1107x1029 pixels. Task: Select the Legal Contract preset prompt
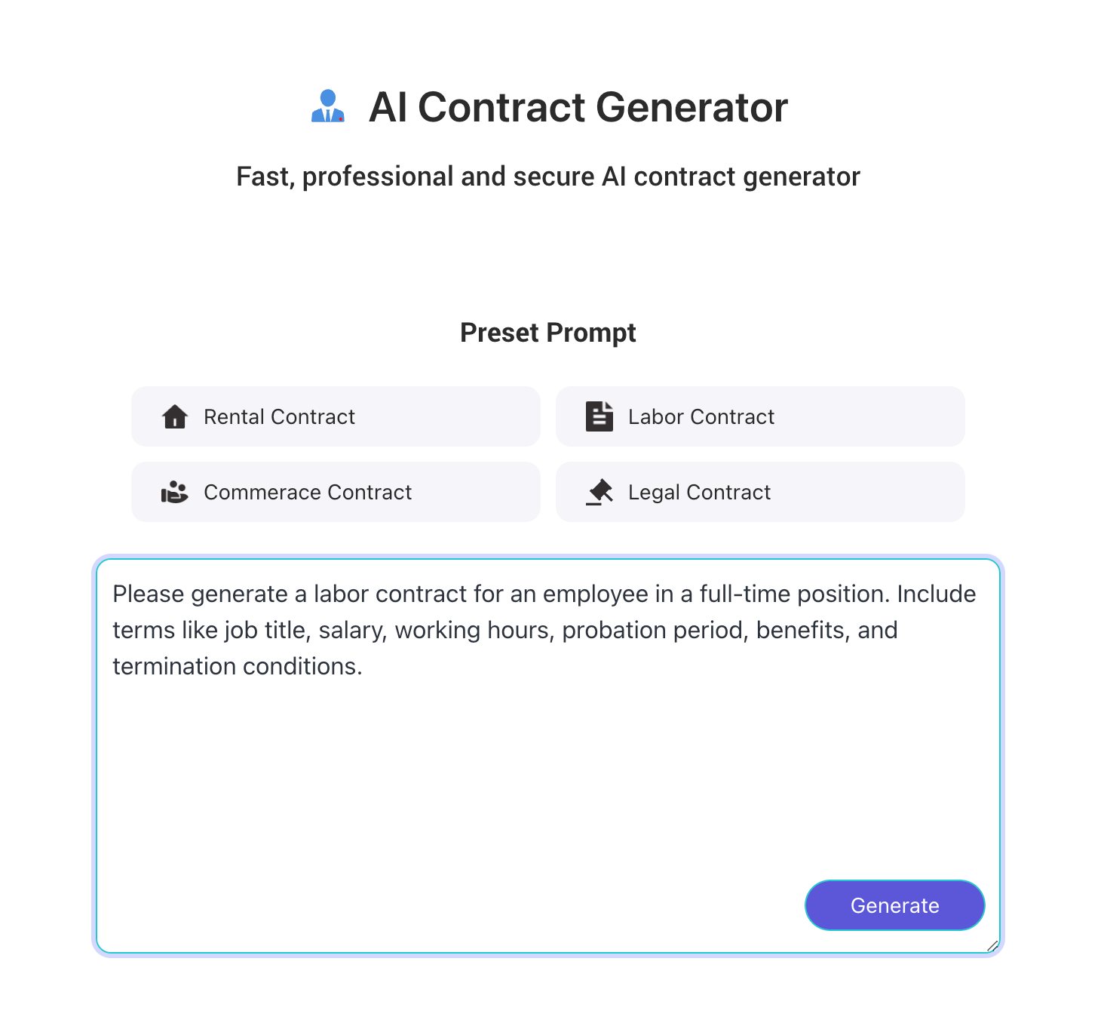click(x=759, y=492)
